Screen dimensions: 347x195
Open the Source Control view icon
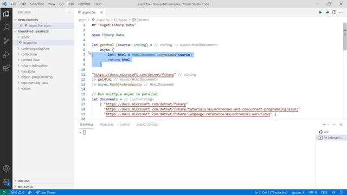[6, 41]
